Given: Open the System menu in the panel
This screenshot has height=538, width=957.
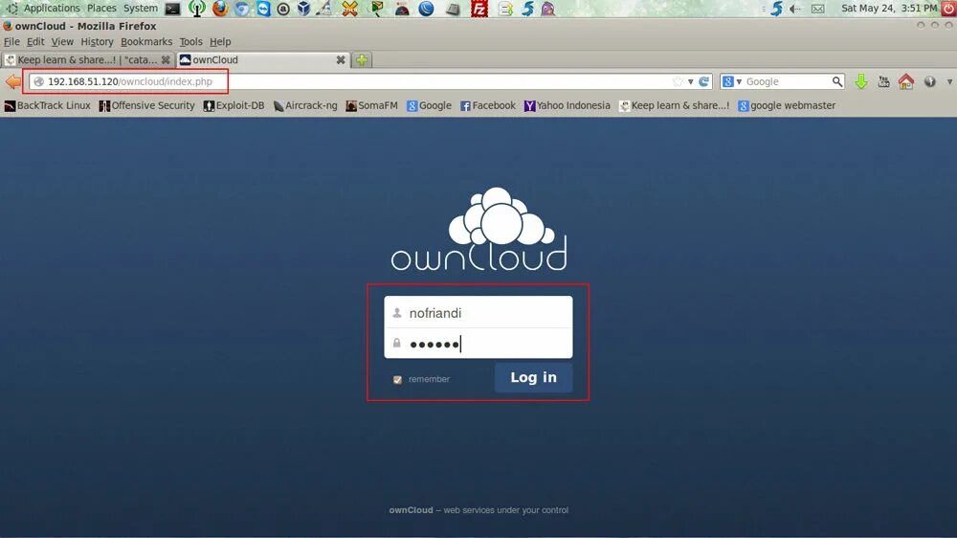Looking at the screenshot, I should pyautogui.click(x=141, y=8).
